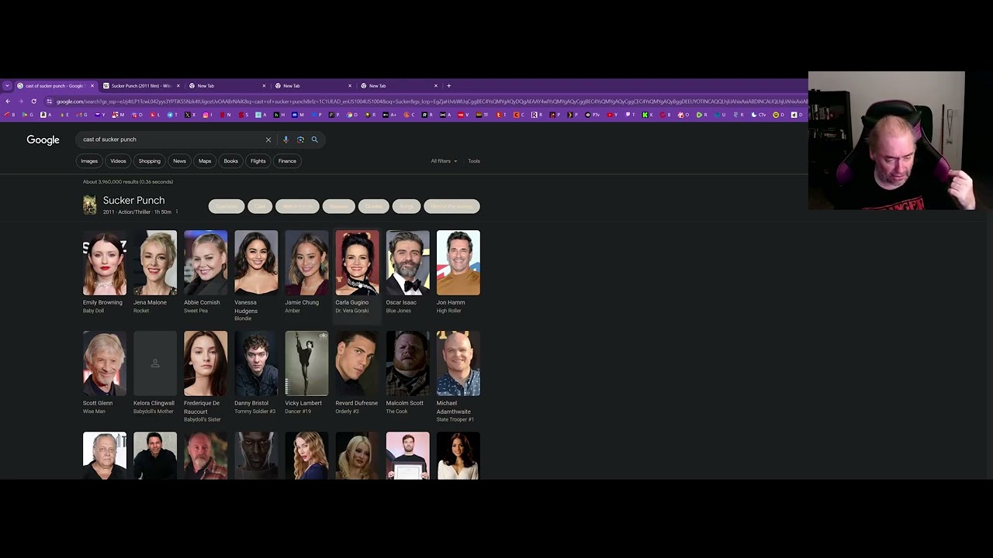Image resolution: width=993 pixels, height=558 pixels.
Task: Switch to the first New Tab
Action: pos(227,86)
